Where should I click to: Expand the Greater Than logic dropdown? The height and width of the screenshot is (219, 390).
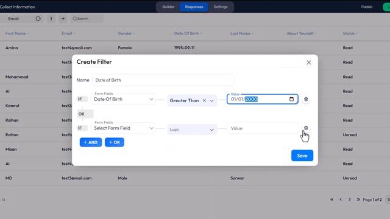pyautogui.click(x=211, y=101)
